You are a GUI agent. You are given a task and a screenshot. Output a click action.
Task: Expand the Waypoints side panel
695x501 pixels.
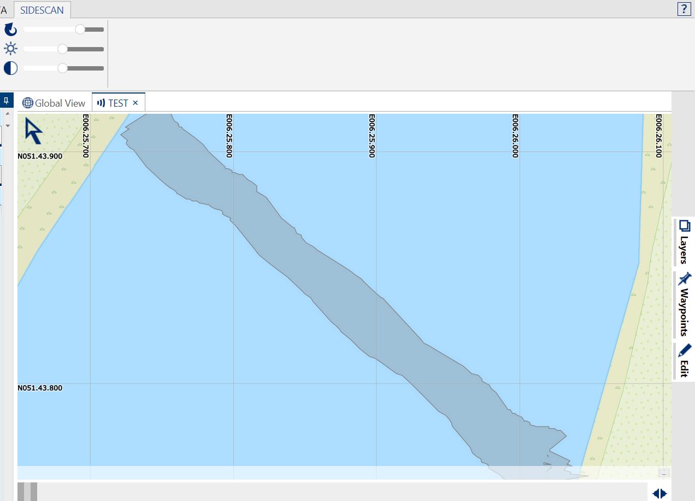coord(684,305)
